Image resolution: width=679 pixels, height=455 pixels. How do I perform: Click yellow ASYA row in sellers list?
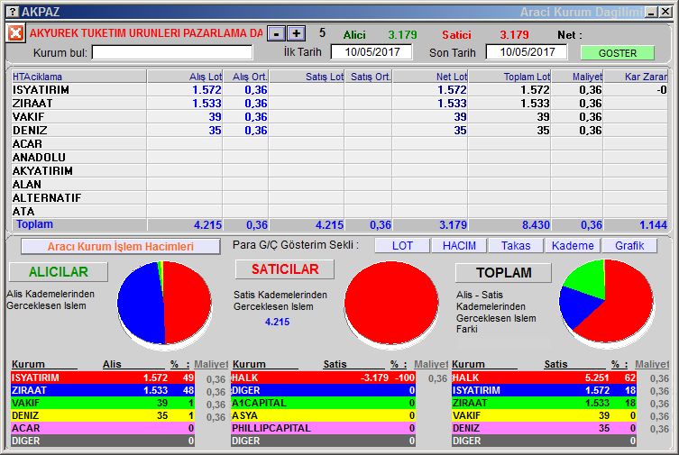pos(323,415)
